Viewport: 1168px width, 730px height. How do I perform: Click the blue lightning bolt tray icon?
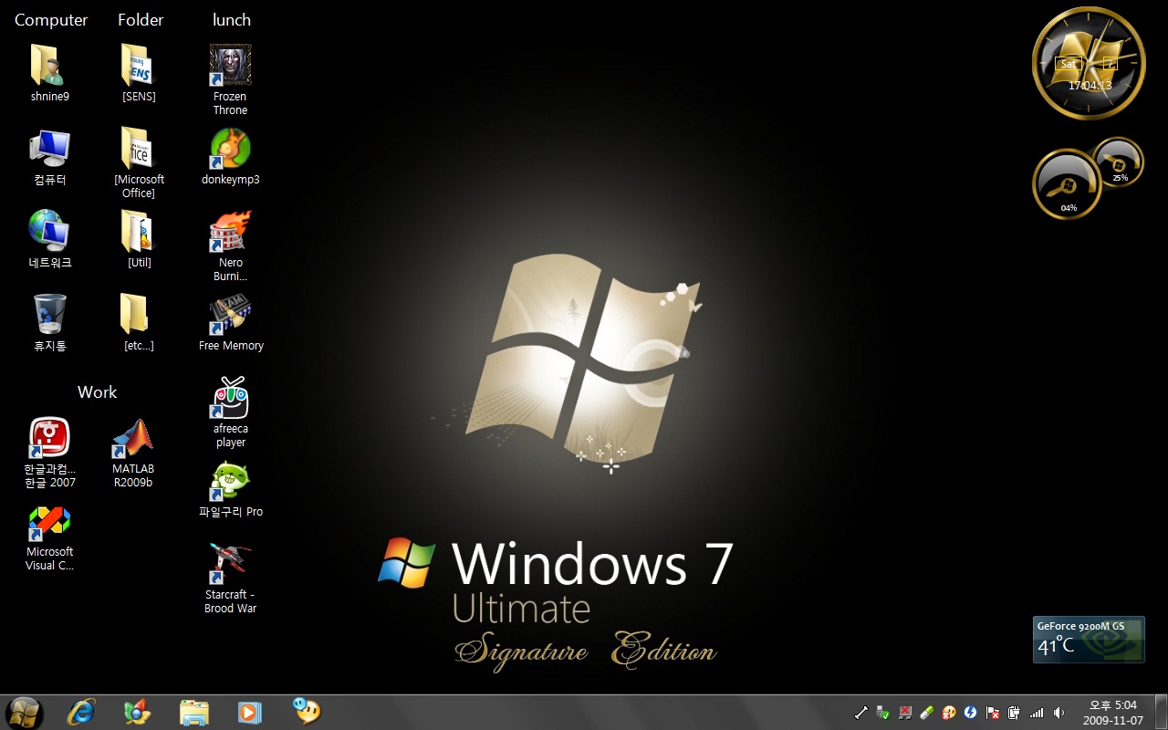tap(971, 712)
